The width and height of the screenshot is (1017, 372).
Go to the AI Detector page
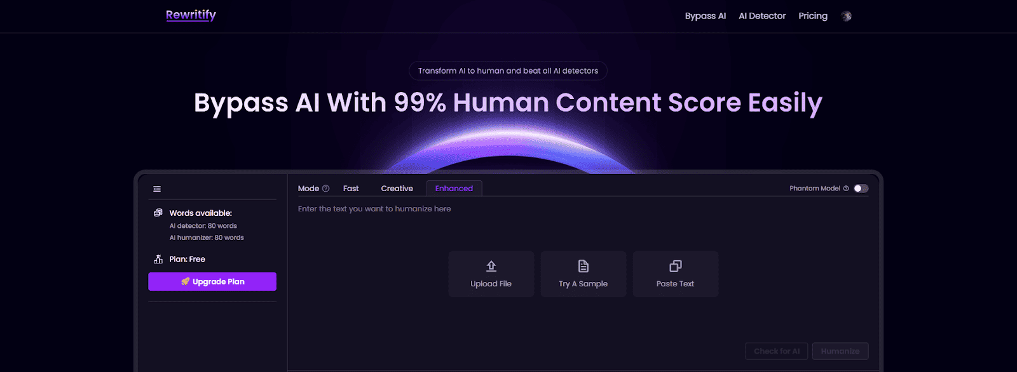[x=762, y=16]
